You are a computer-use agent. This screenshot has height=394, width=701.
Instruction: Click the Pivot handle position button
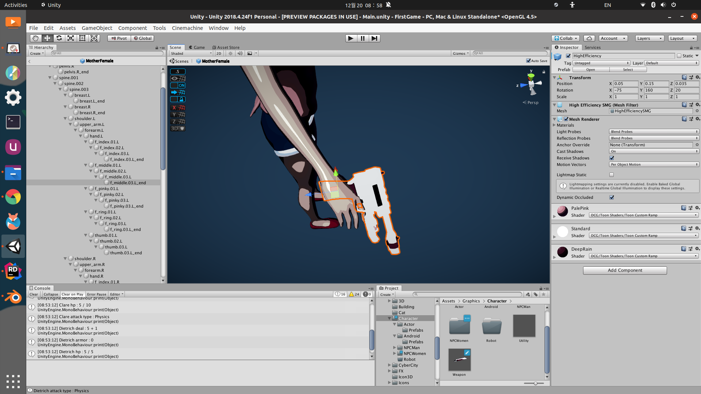119,38
